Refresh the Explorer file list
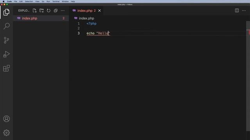 click(48, 10)
